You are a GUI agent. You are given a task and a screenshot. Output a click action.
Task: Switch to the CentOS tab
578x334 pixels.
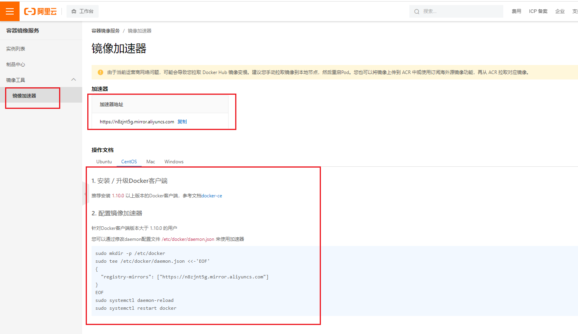129,162
